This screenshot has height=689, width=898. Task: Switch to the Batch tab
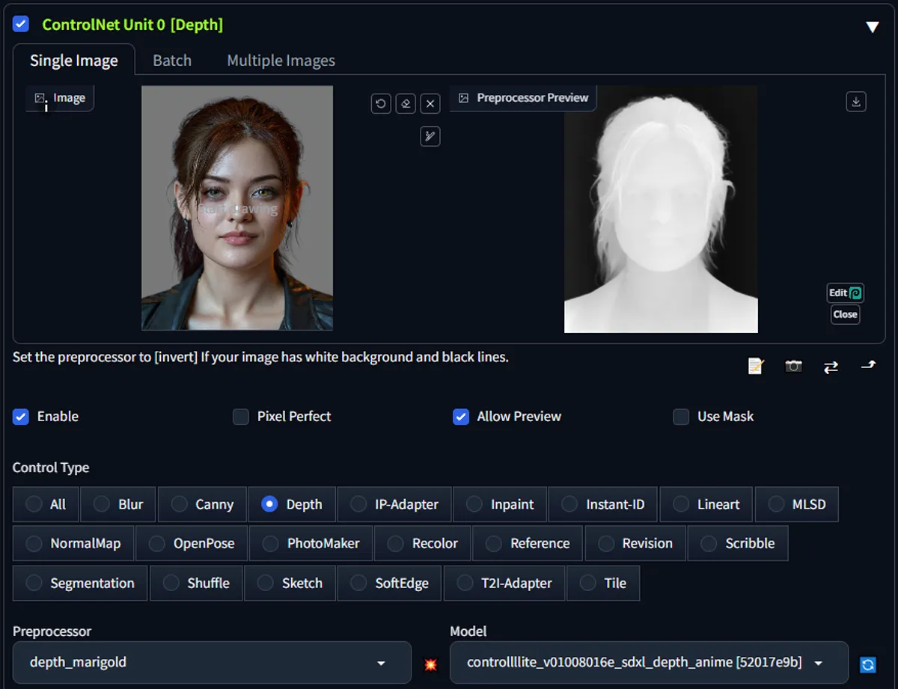(x=171, y=60)
